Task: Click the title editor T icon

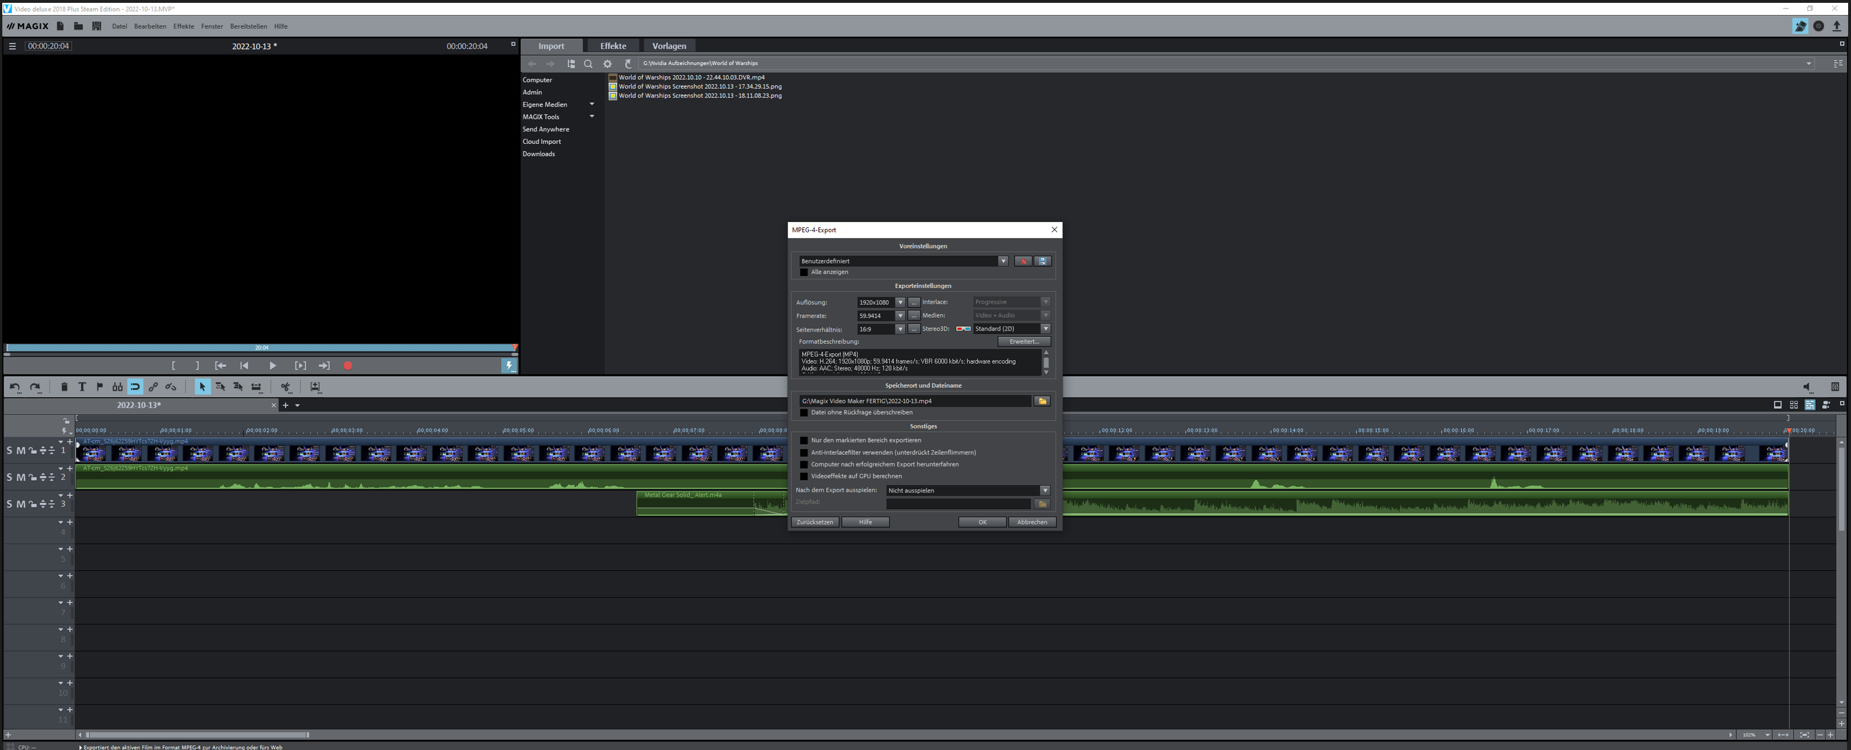Action: coord(82,387)
